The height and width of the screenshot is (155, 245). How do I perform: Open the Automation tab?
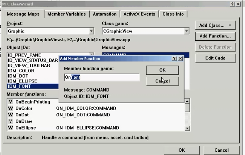104,14
